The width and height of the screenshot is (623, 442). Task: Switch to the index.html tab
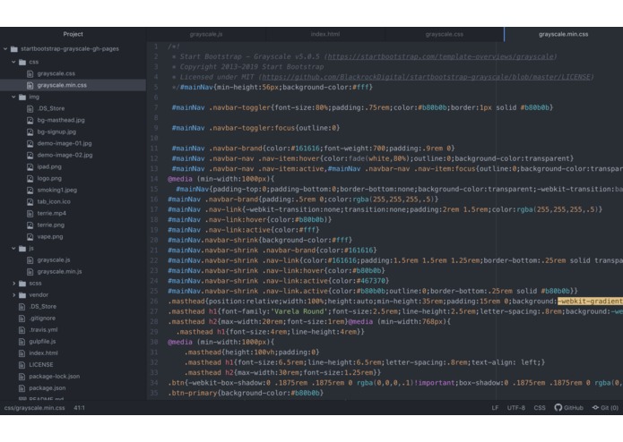coord(325,34)
